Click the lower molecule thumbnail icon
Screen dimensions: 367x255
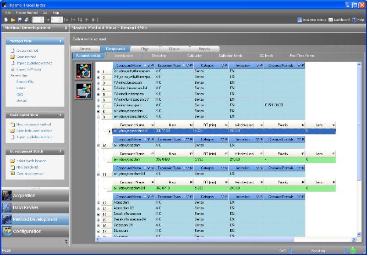[x=84, y=91]
